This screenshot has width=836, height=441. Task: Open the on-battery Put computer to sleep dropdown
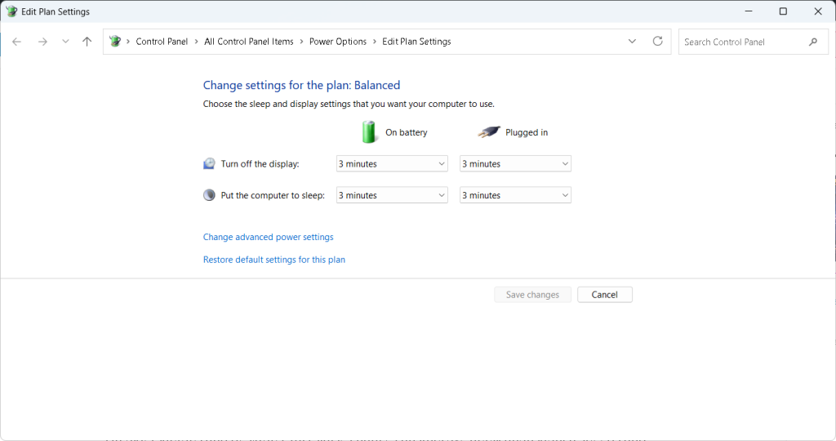[x=392, y=195]
